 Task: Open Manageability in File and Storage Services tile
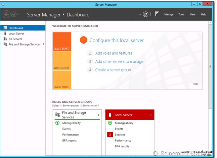71,123
